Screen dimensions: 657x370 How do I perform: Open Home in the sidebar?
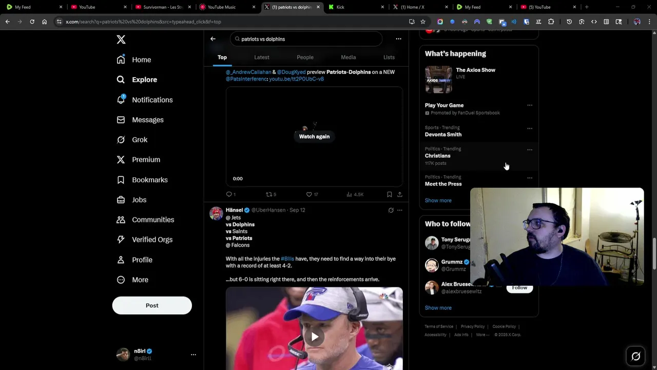point(134,60)
